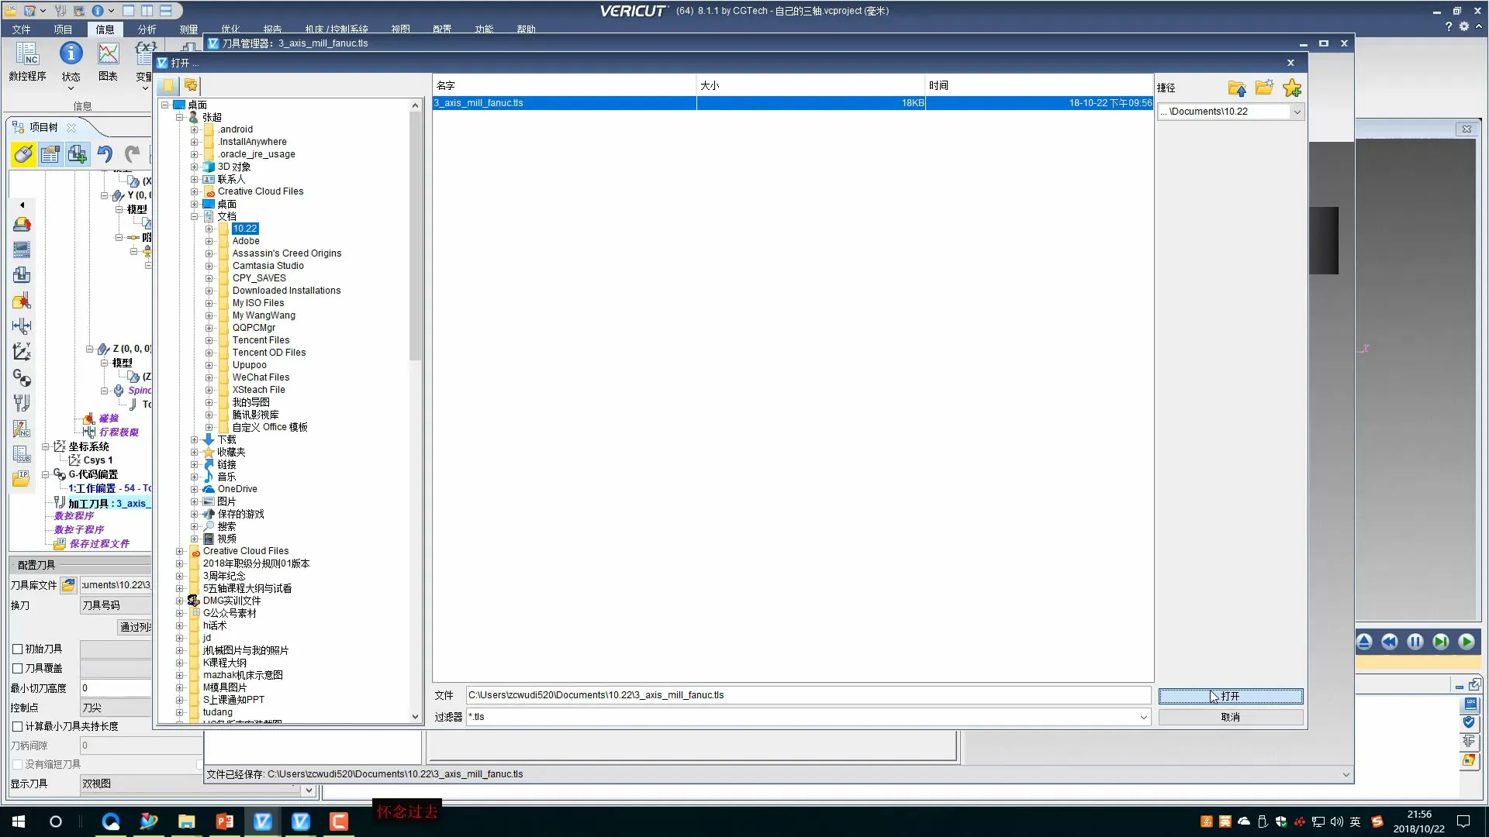Click the new folder icon next to 捷径
The height and width of the screenshot is (837, 1489).
click(x=1264, y=88)
